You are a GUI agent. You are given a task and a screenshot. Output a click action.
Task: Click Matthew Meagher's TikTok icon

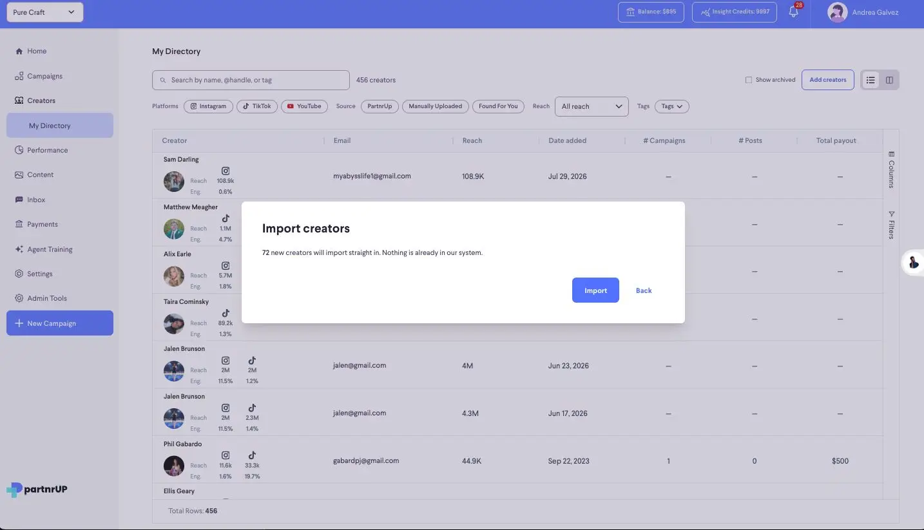coord(226,218)
